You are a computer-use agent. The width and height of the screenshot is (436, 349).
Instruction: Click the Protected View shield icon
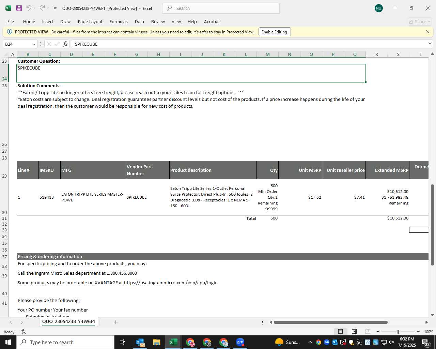point(9,32)
